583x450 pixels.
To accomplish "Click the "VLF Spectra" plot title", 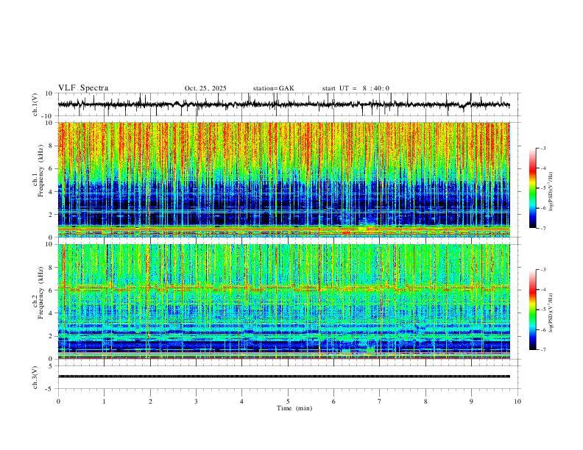I will coord(83,88).
